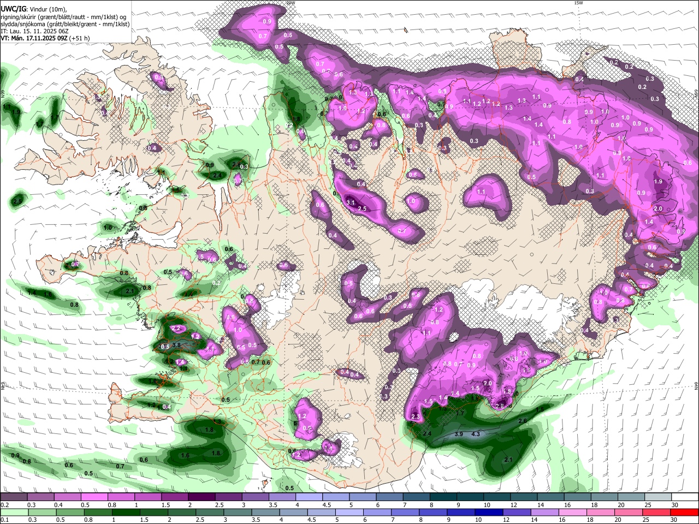Screen dimensions: 699x524
Task: Click the 2.8 snow value near the southeast coast
Action: point(499,406)
